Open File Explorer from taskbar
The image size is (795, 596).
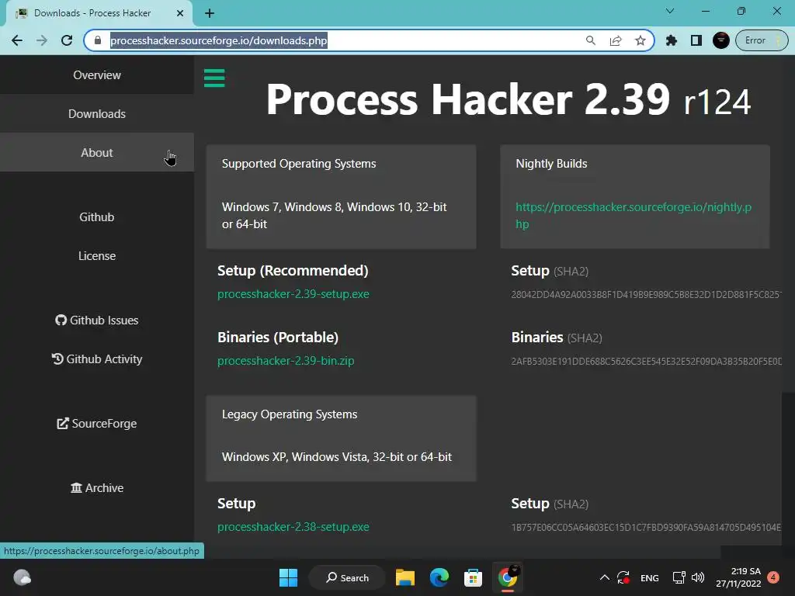coord(405,577)
